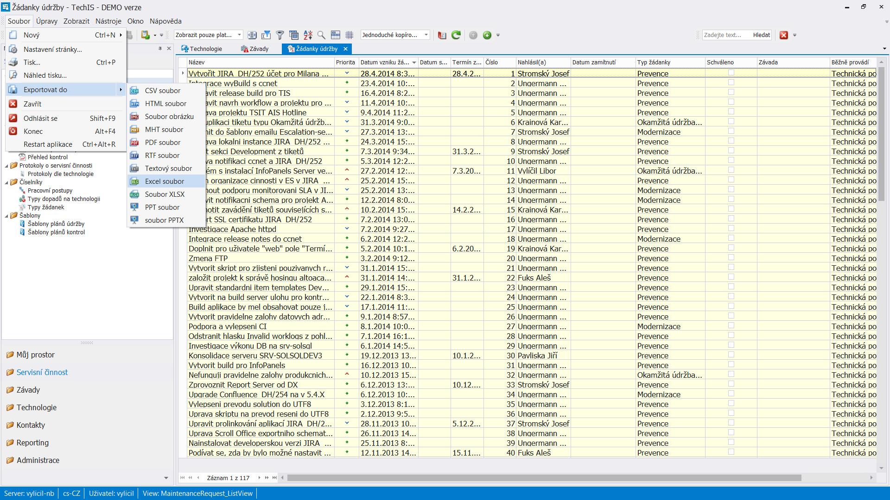Click the grid lines toolbar icon
This screenshot has width=890, height=500.
350,35
